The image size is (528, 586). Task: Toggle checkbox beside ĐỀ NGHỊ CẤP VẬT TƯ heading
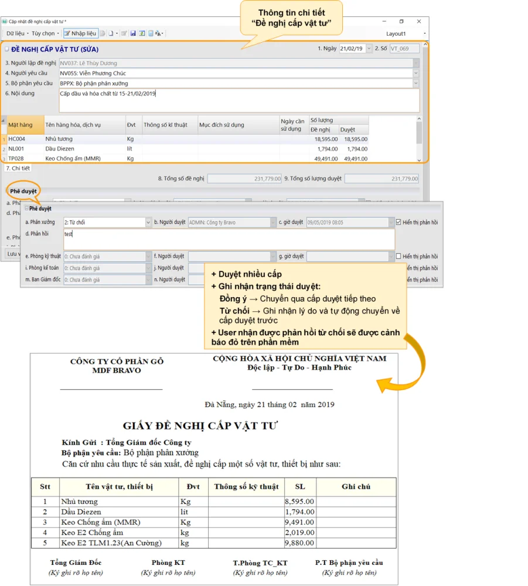pyautogui.click(x=7, y=49)
